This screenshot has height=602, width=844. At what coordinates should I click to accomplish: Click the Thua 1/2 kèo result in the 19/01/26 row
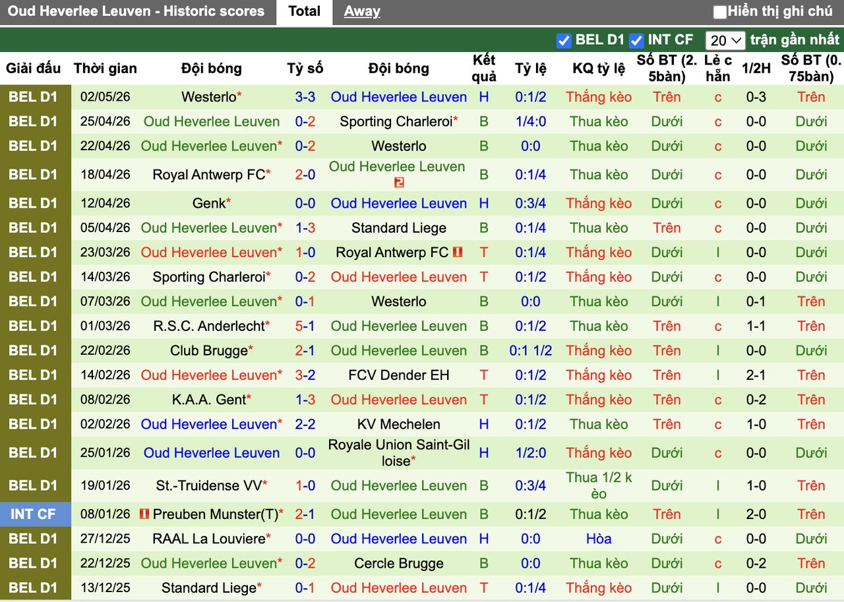599,485
